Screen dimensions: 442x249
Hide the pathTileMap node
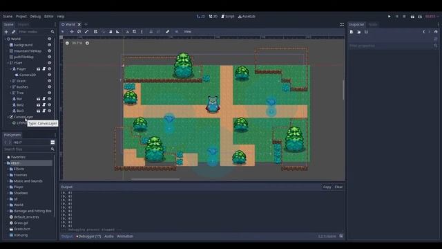[49, 57]
